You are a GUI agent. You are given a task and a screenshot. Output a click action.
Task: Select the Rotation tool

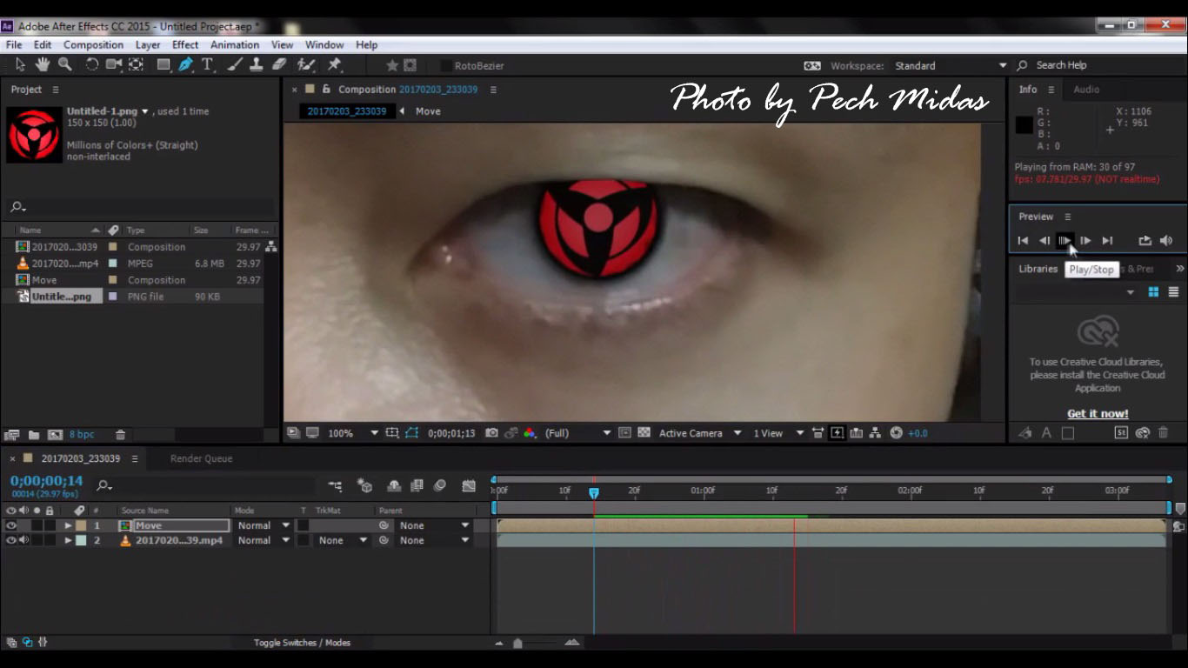pyautogui.click(x=91, y=64)
